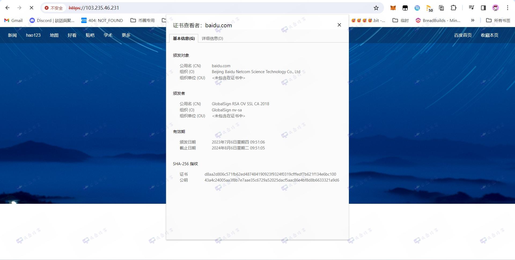Click the certificate SHA-256 fingerprint d8aa2d80...

(x=270, y=174)
